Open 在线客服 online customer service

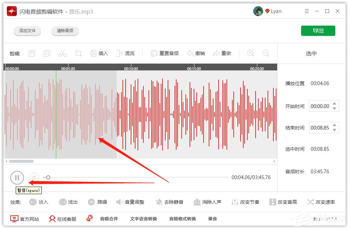pyautogui.click(x=64, y=219)
